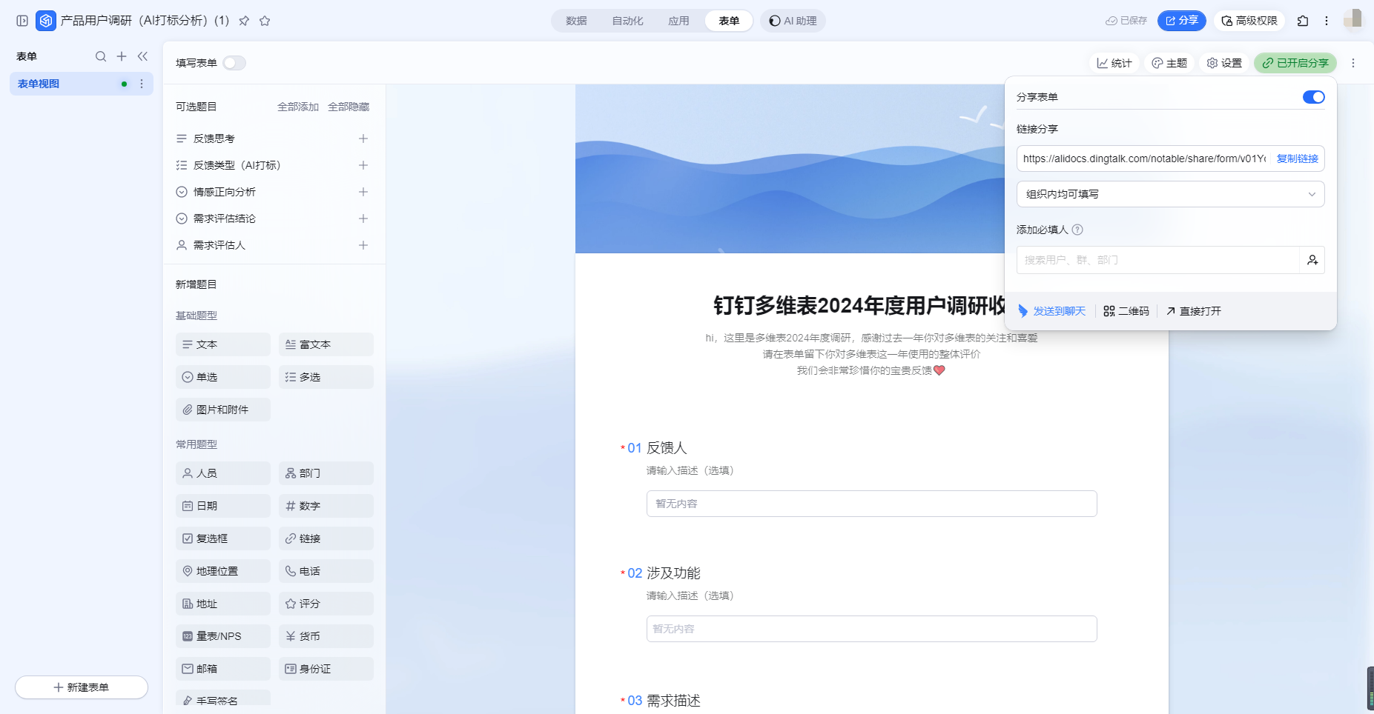Switch to the 自动化 tab

point(627,21)
